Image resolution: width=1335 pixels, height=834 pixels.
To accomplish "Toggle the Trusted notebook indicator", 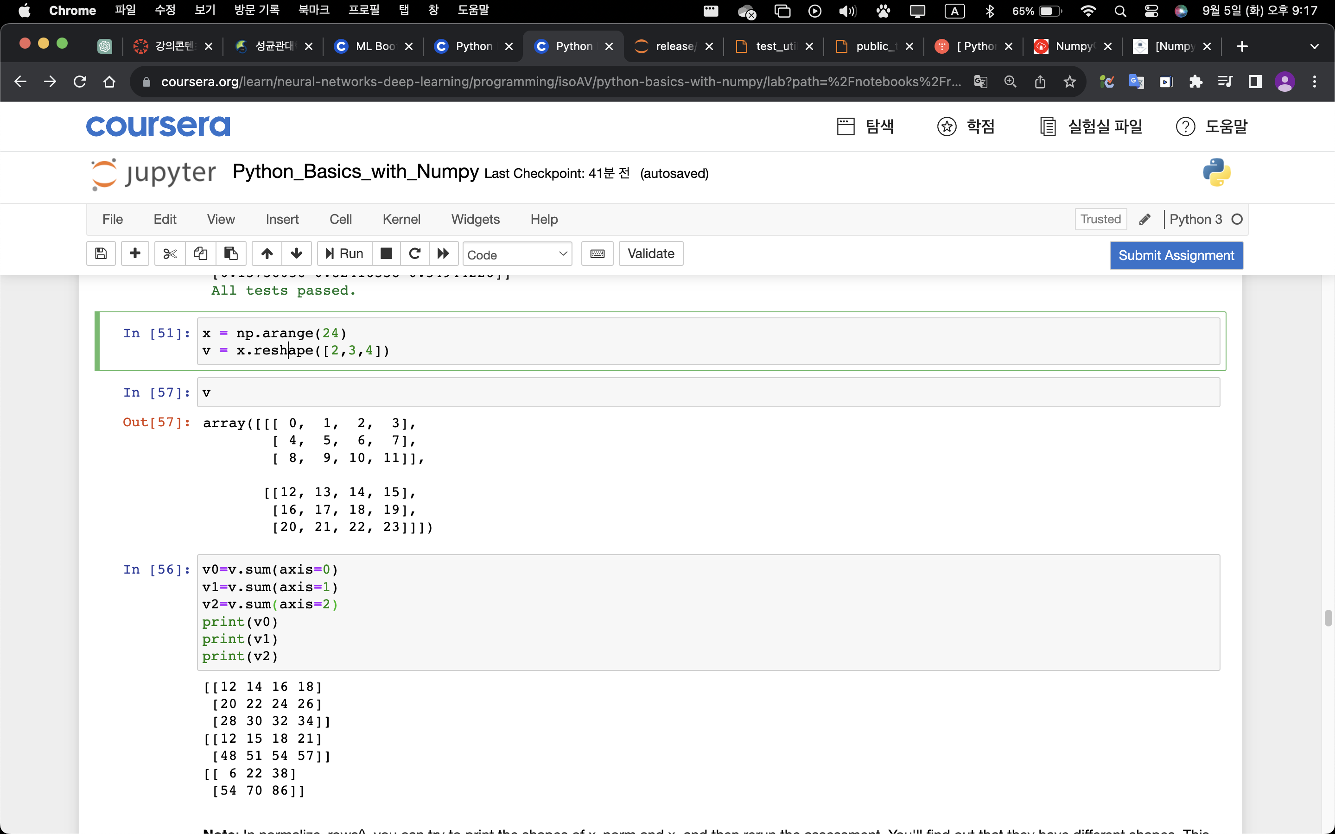I will pyautogui.click(x=1100, y=220).
